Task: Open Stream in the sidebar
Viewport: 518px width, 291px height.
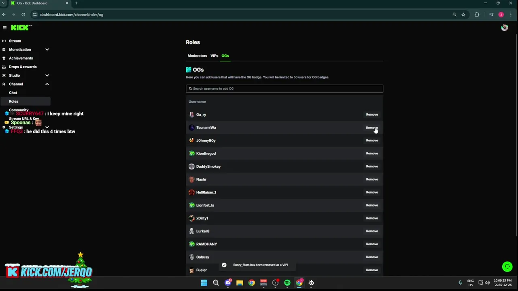Action: pyautogui.click(x=15, y=41)
